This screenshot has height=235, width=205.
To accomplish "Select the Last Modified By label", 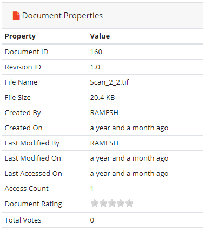I will point(32,143).
